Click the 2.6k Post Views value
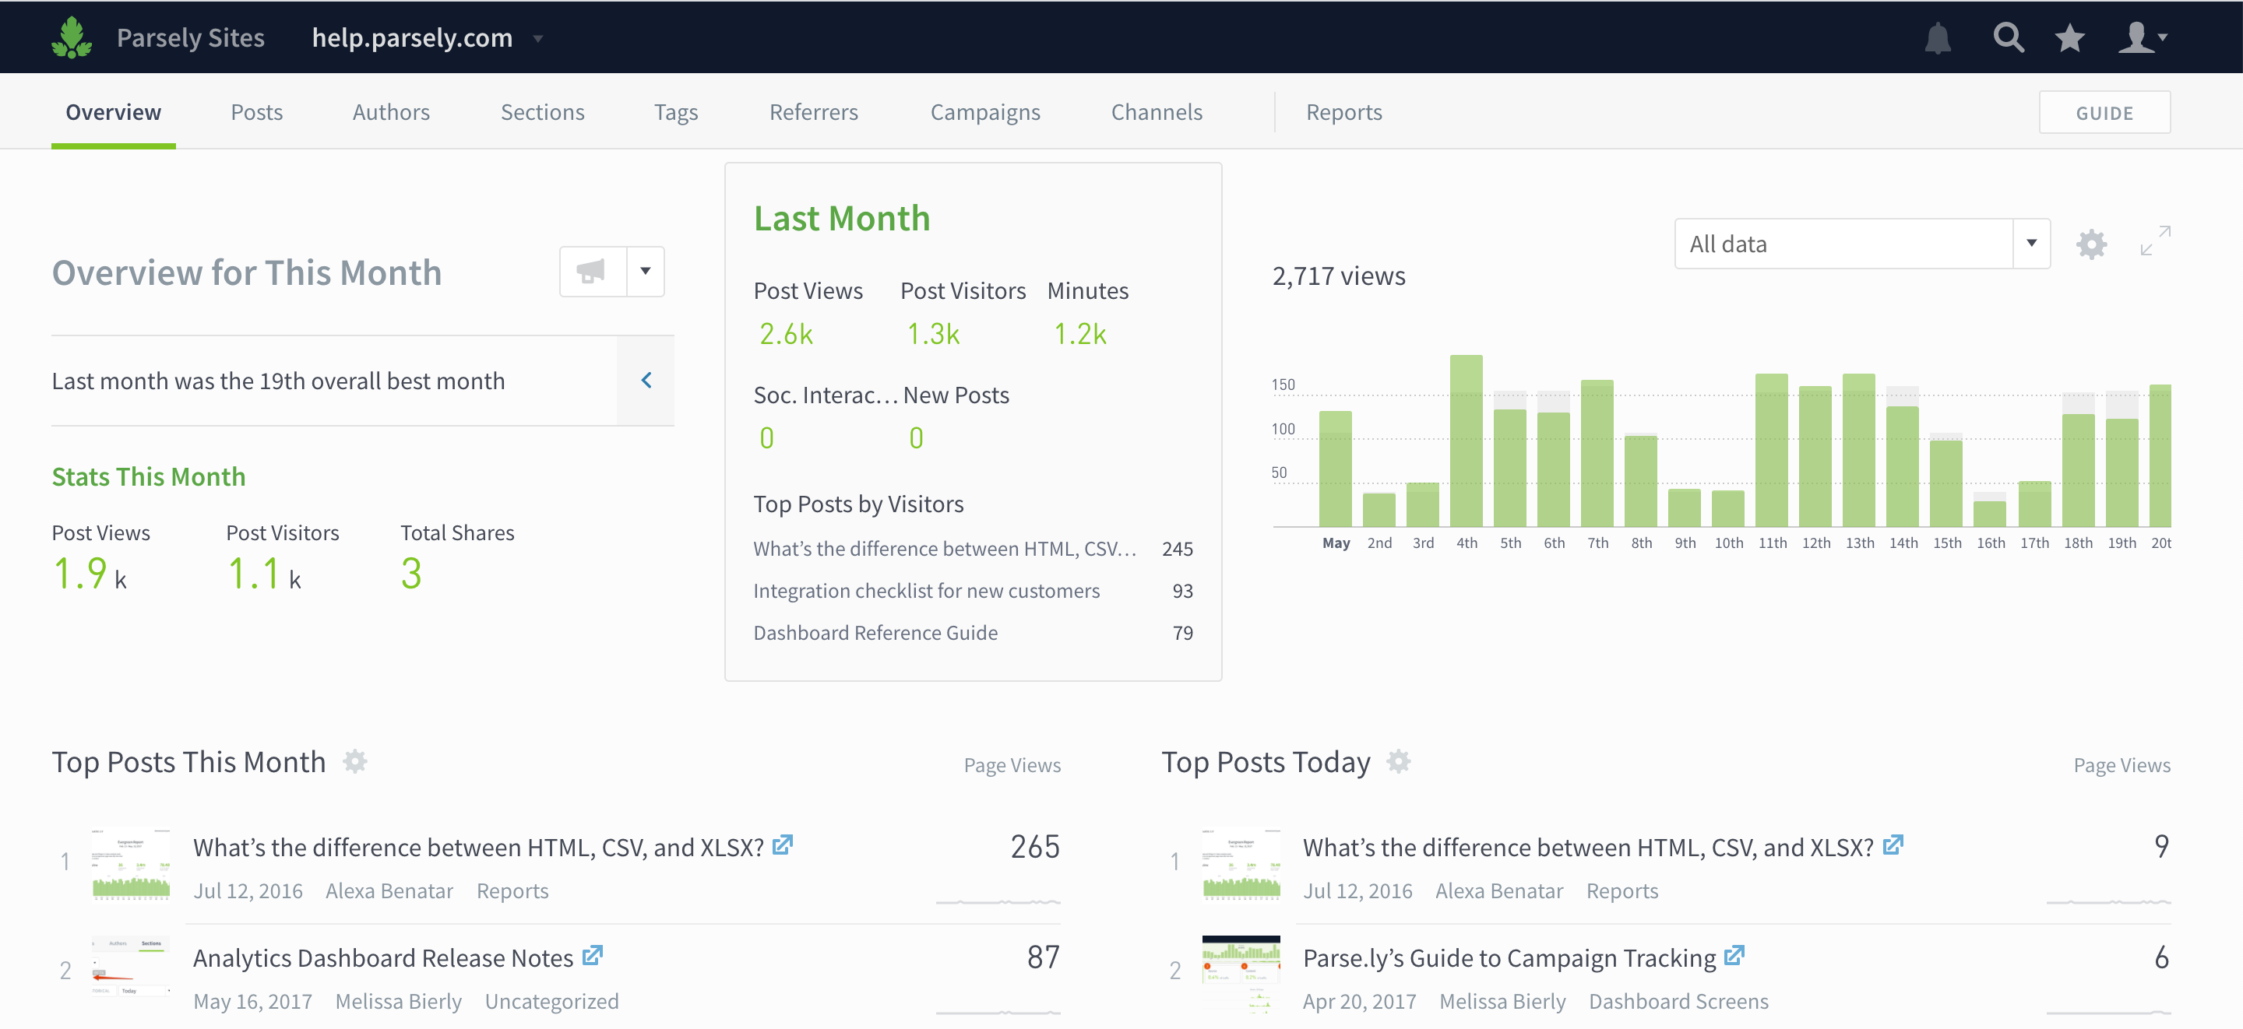The image size is (2243, 1029). coord(785,333)
